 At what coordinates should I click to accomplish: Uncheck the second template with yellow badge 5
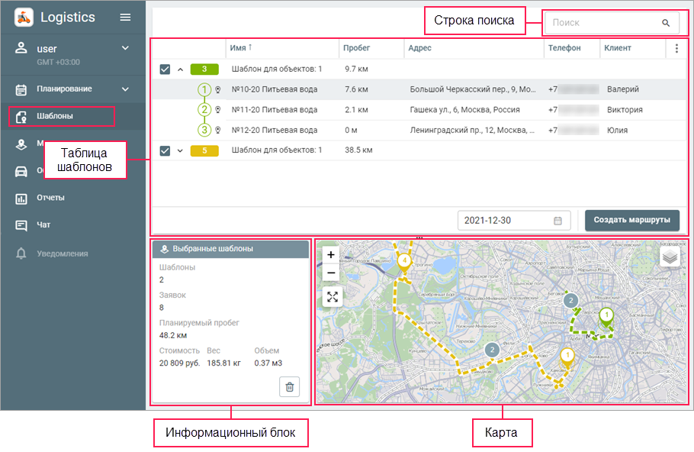tap(165, 150)
